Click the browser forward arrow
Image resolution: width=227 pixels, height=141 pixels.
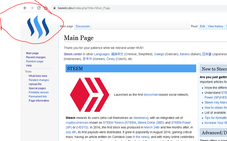click(32, 8)
